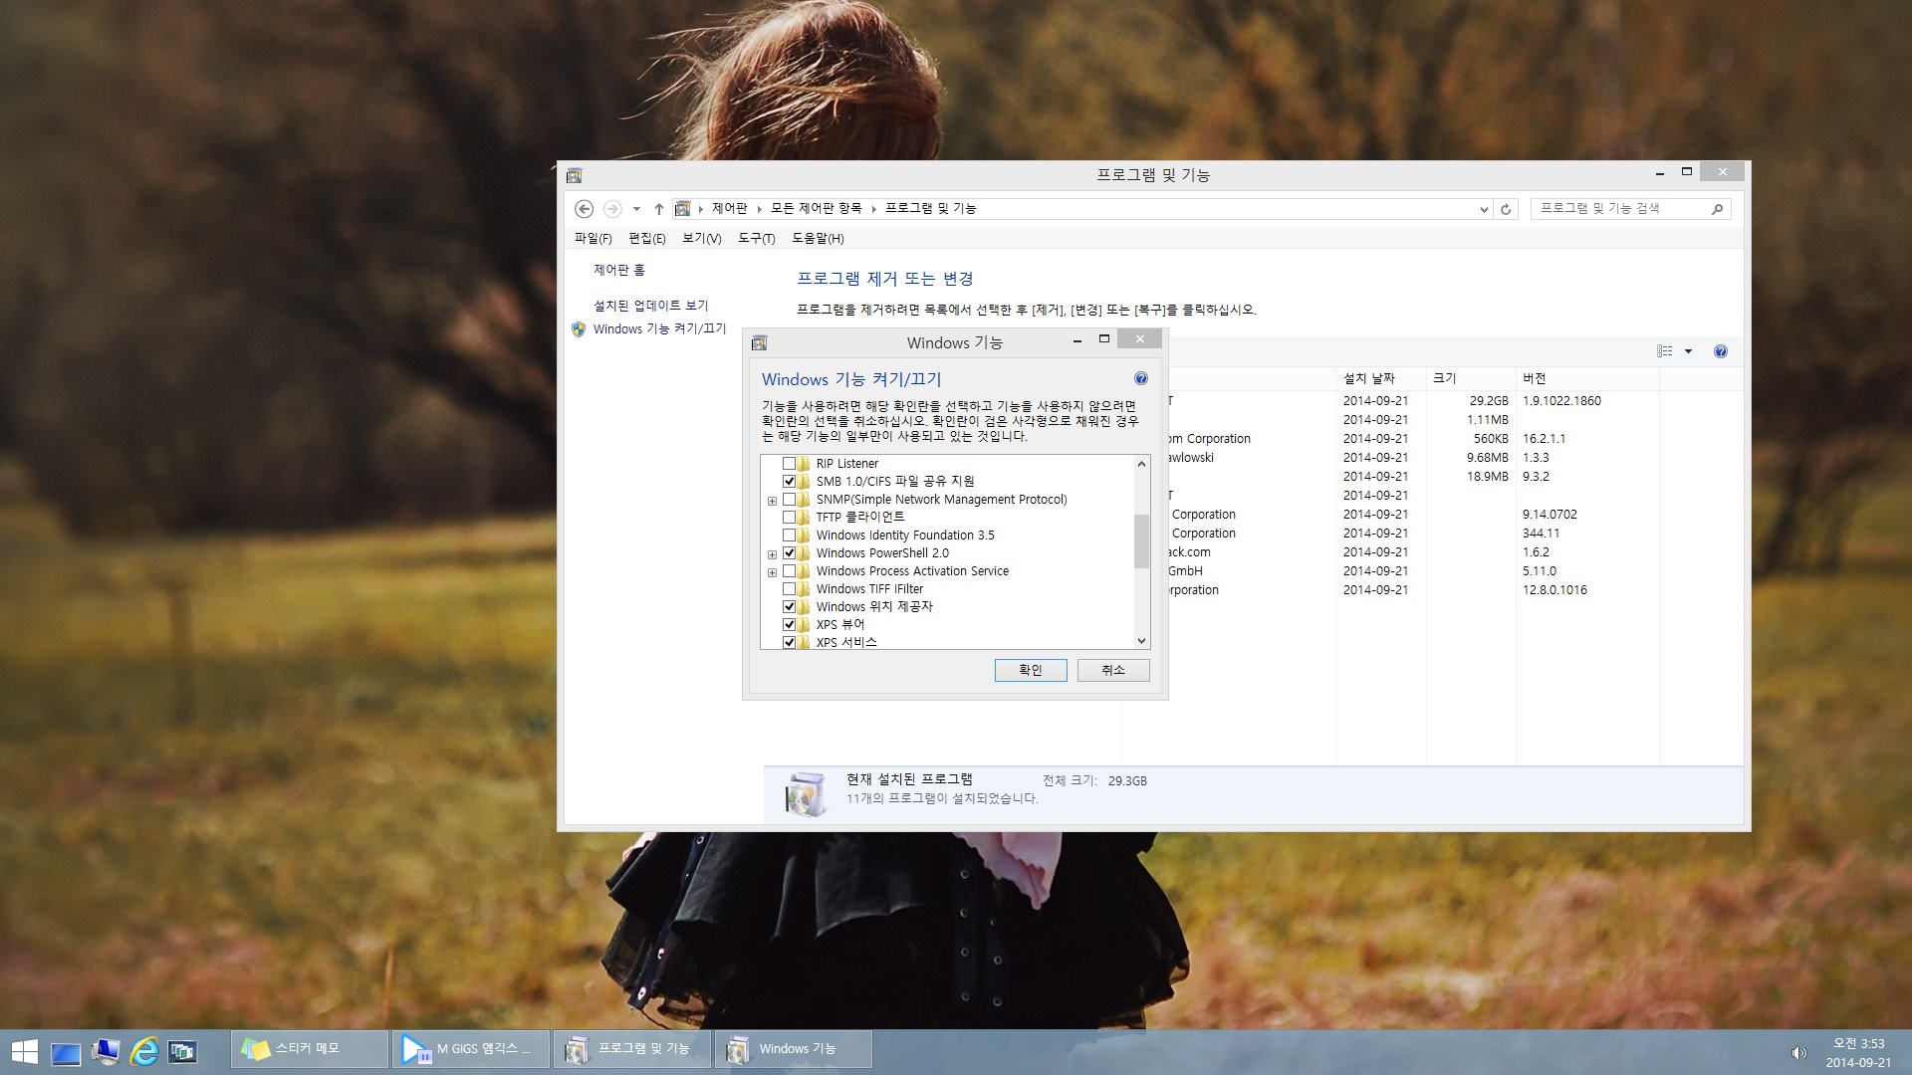This screenshot has height=1075, width=1912.
Task: Uncheck Windows 위치 제공자
Action: pyautogui.click(x=789, y=607)
